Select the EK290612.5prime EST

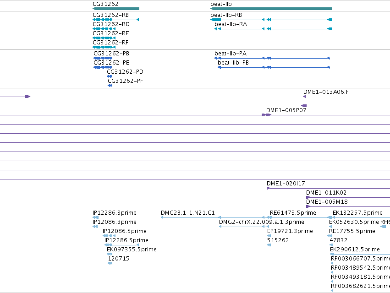coord(355,250)
